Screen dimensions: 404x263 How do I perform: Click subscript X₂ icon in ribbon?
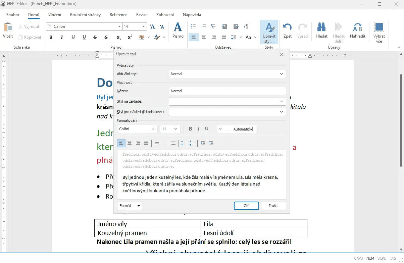(119, 37)
